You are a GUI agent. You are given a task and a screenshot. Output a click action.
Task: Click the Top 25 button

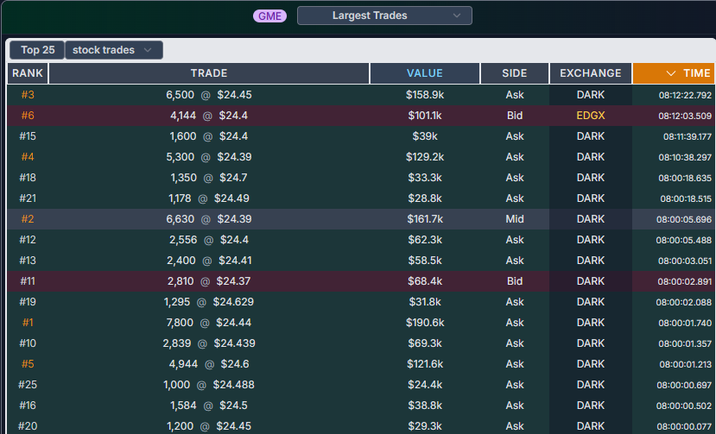click(x=37, y=50)
